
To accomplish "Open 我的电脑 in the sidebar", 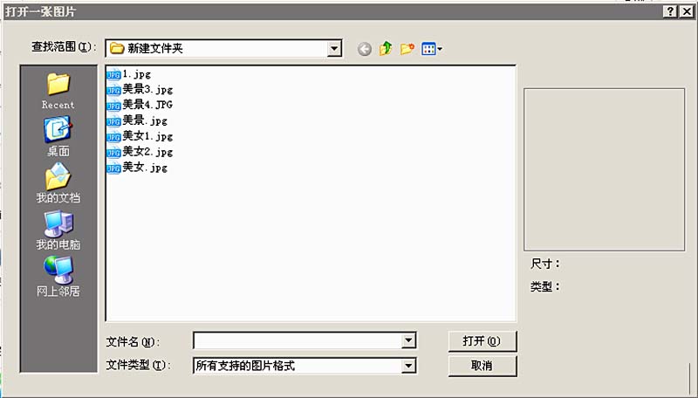I will (x=58, y=230).
